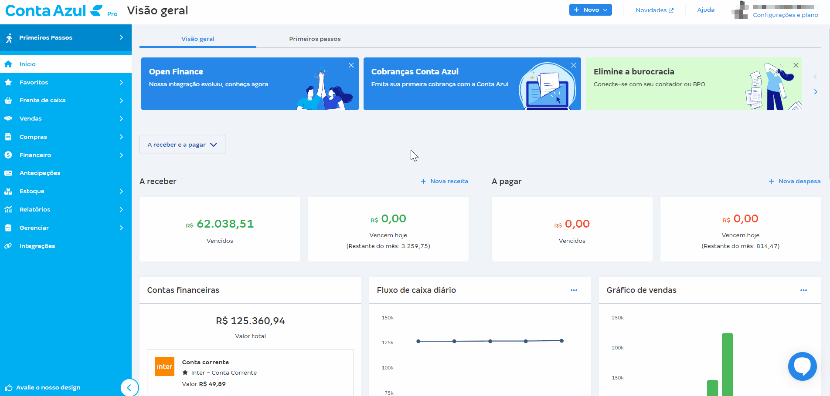Expand the Gerenciar submenu chevron
This screenshot has width=830, height=396.
121,228
